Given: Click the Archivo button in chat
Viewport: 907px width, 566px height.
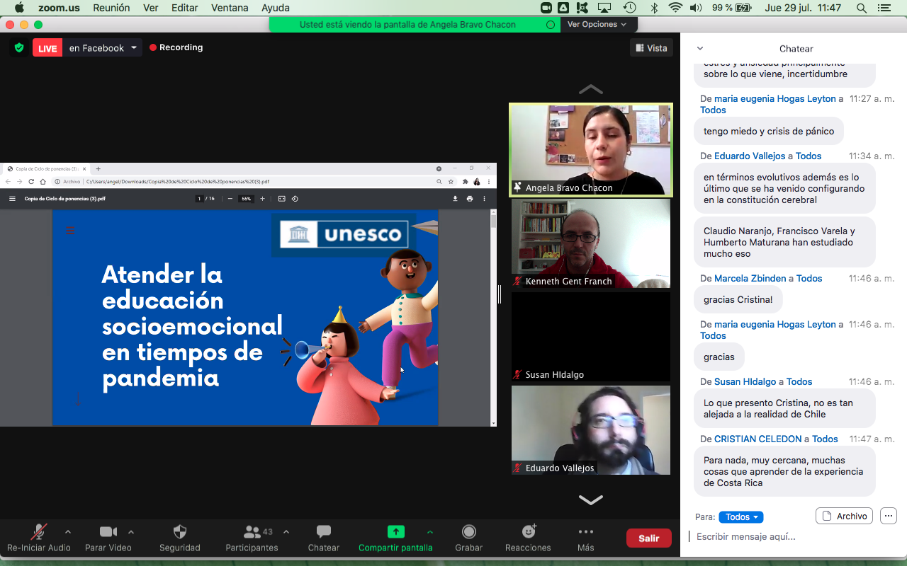Looking at the screenshot, I should [x=844, y=516].
